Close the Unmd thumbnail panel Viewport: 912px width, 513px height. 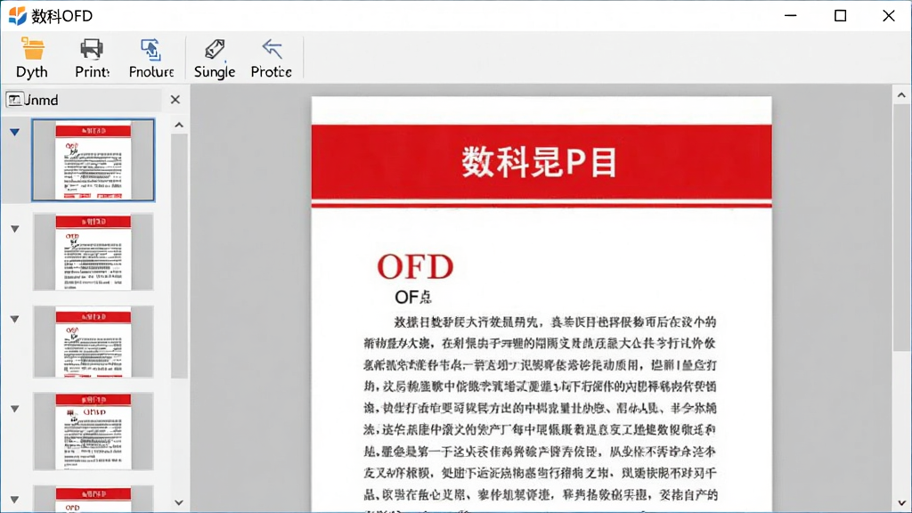click(x=175, y=100)
